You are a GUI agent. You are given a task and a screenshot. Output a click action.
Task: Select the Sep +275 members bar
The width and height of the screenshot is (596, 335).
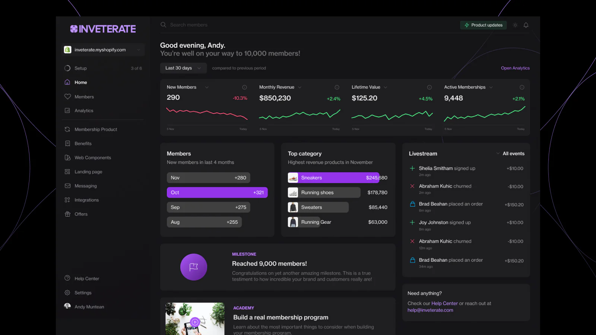click(208, 207)
